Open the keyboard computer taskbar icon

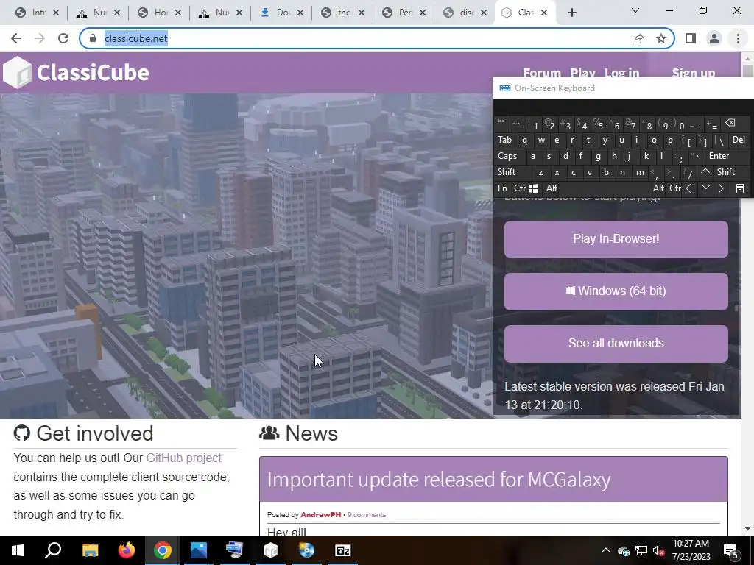click(235, 550)
